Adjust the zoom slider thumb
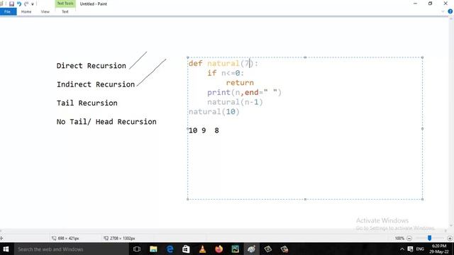 pyautogui.click(x=429, y=238)
